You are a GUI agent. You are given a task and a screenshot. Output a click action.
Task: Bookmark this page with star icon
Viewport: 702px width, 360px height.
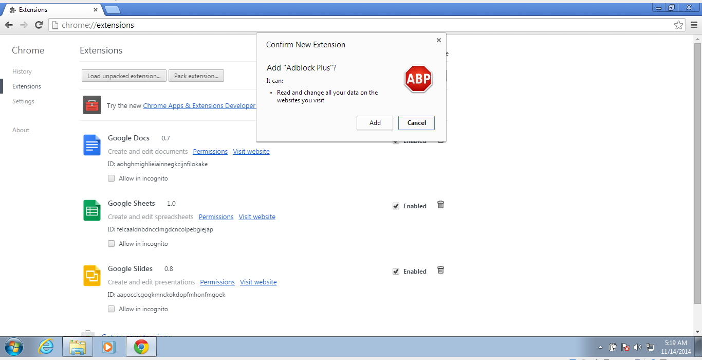coord(678,25)
